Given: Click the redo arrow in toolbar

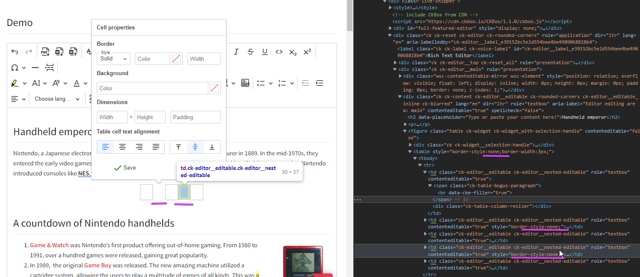Looking at the screenshot, I should [x=29, y=52].
